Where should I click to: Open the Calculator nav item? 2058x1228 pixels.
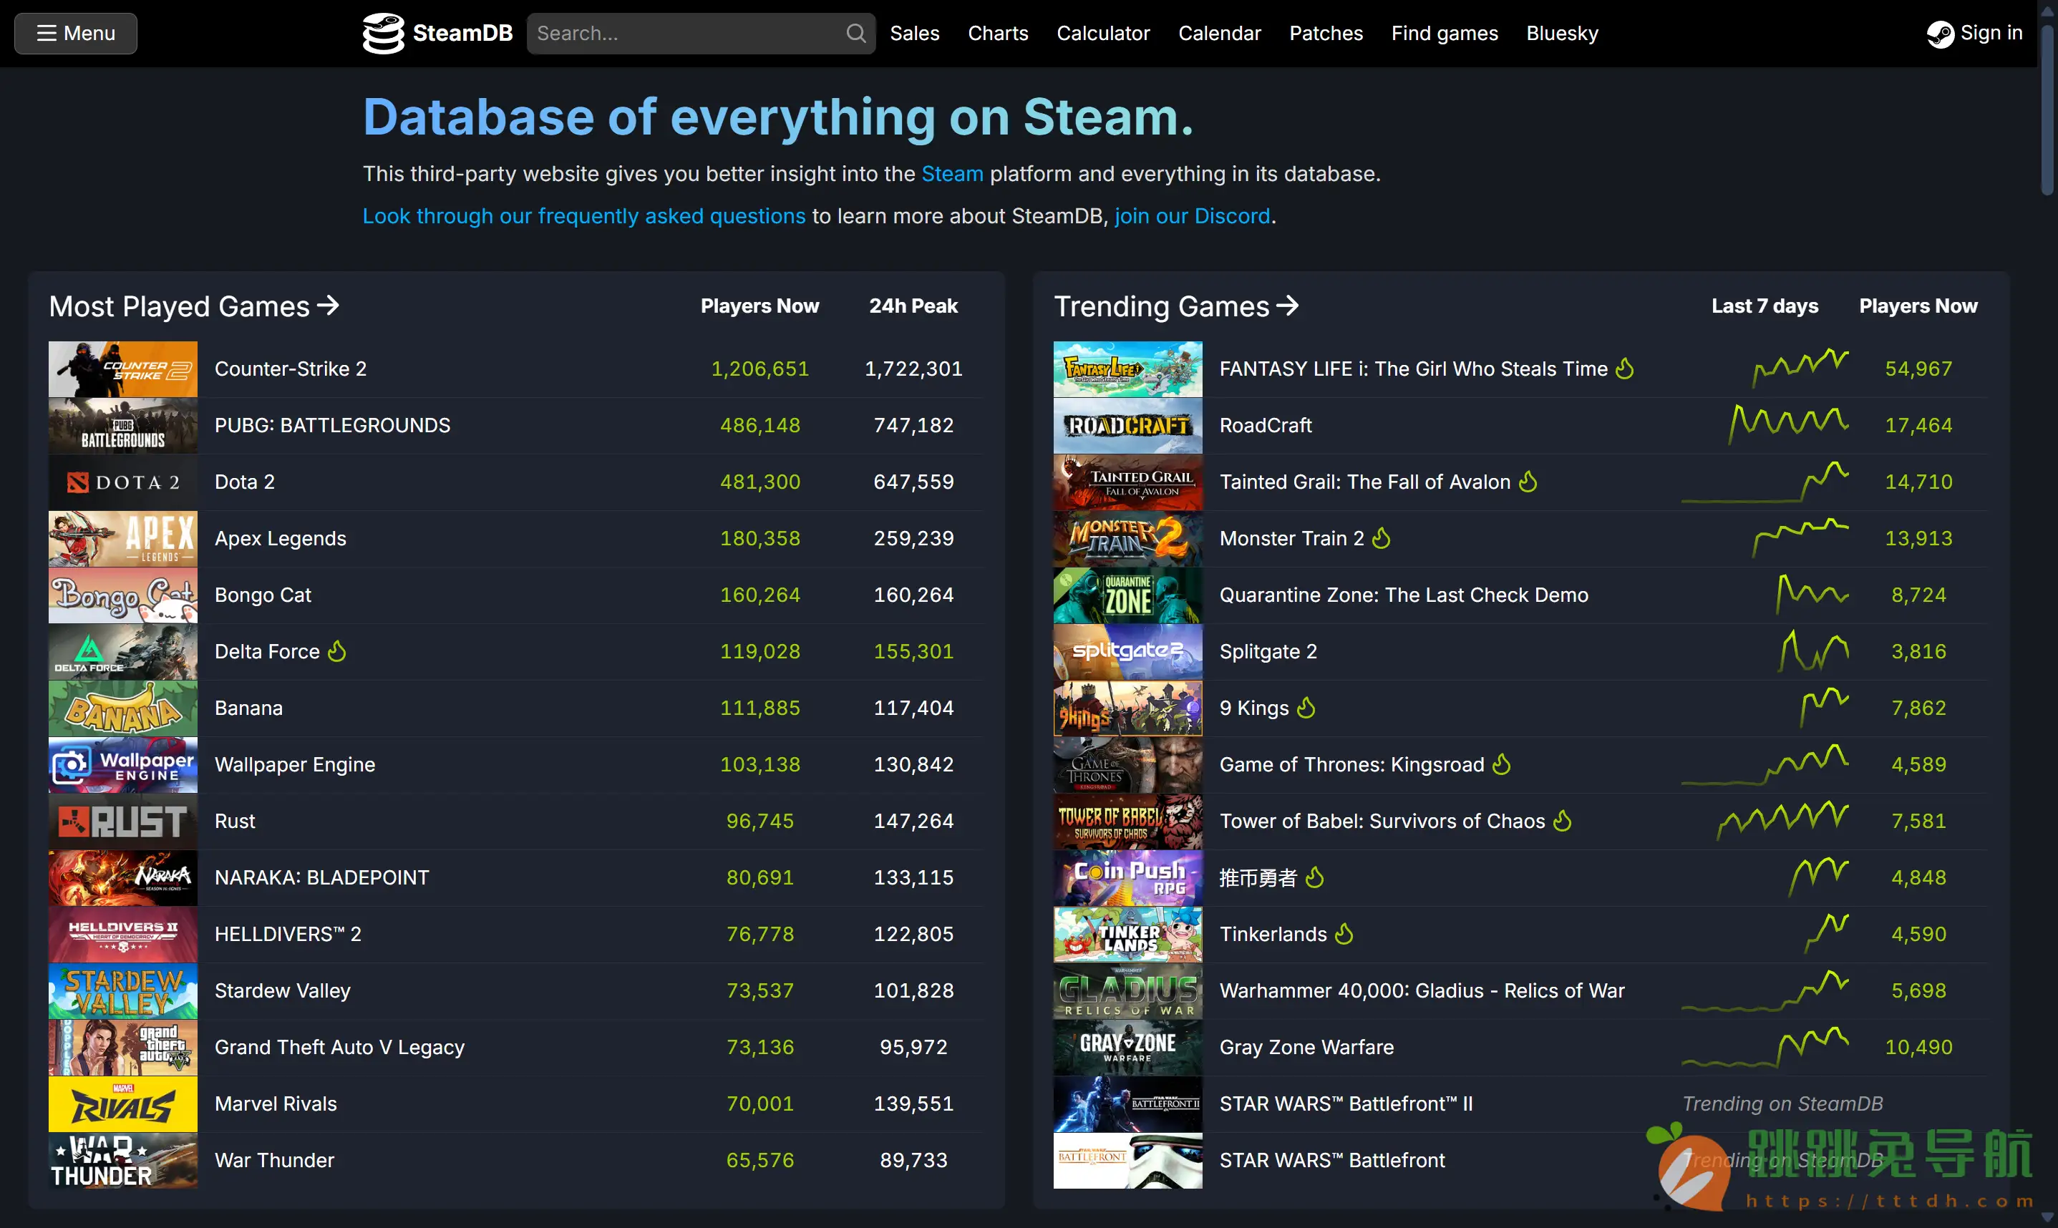pyautogui.click(x=1103, y=33)
